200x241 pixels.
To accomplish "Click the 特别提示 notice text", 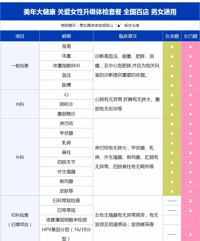I will (x=100, y=25).
